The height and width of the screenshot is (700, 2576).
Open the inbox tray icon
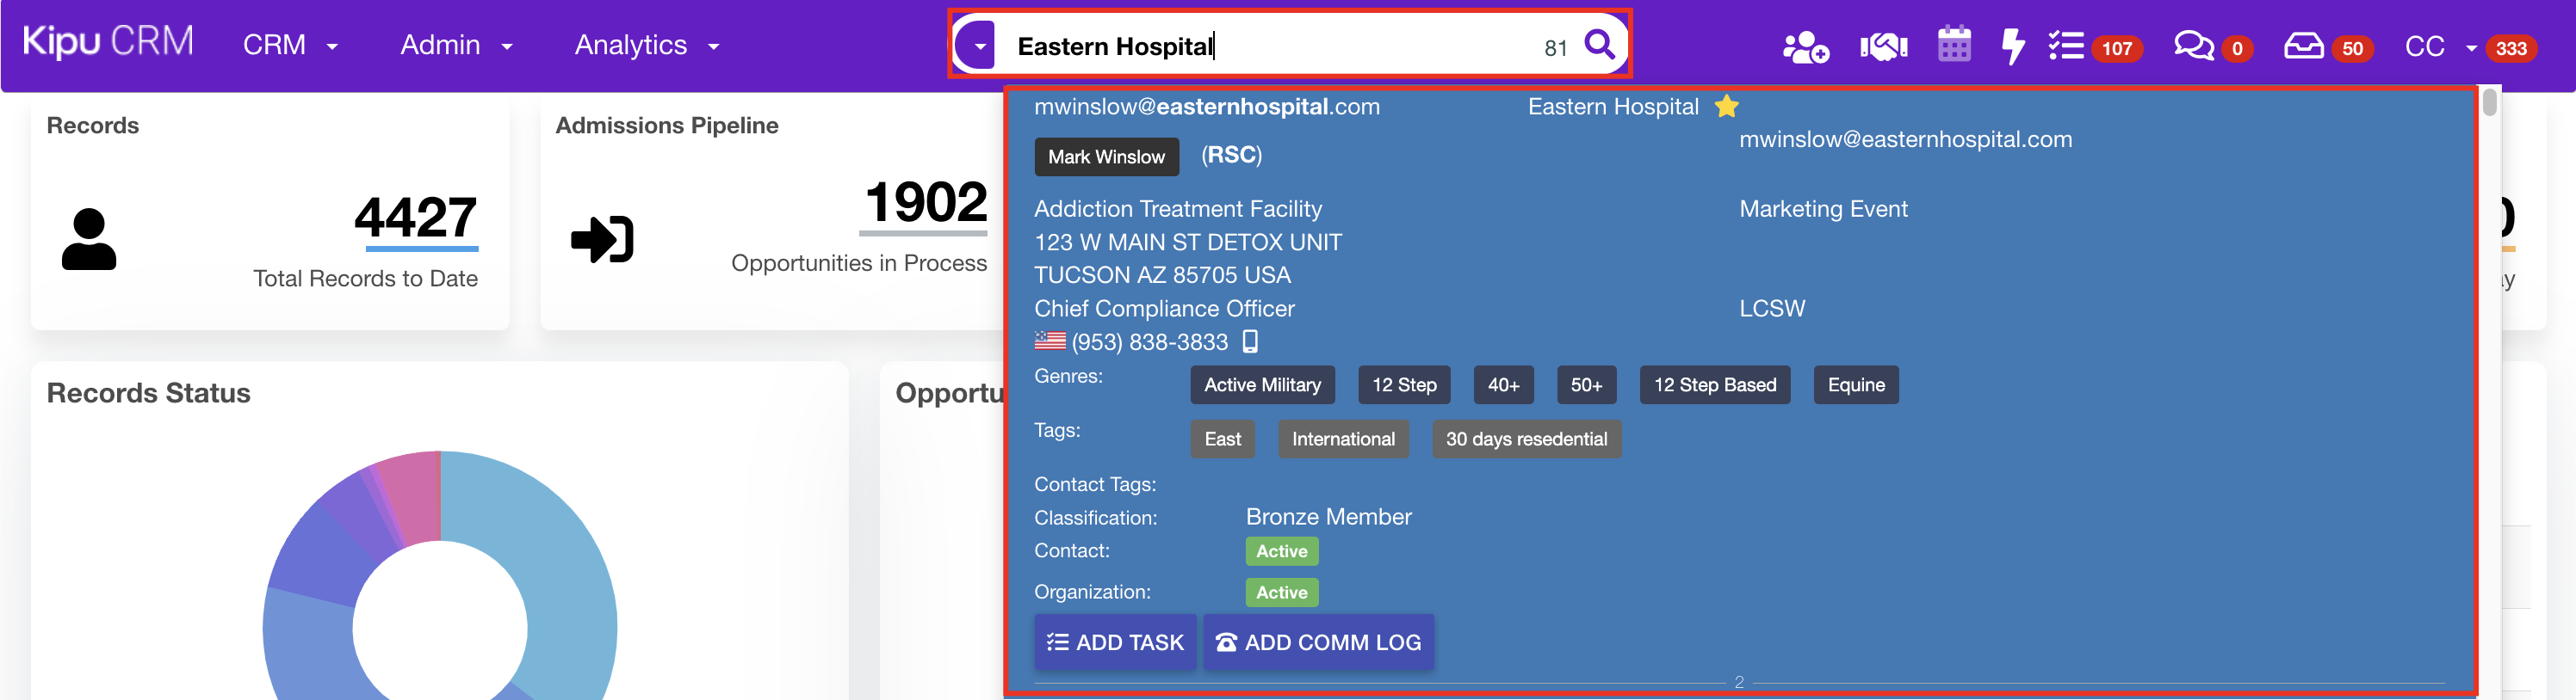tap(2303, 47)
